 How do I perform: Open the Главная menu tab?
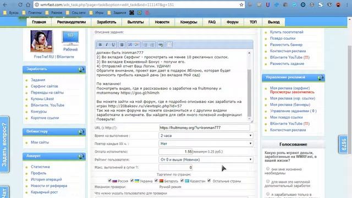(39, 22)
